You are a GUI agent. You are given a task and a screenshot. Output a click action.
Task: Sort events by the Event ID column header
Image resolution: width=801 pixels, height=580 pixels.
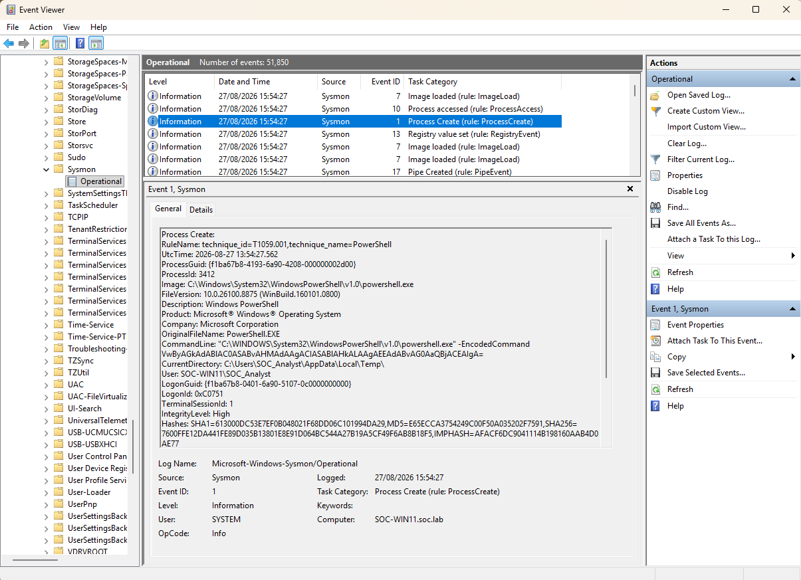pyautogui.click(x=382, y=82)
